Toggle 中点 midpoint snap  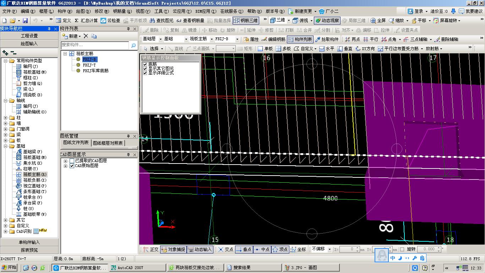click(x=262, y=249)
